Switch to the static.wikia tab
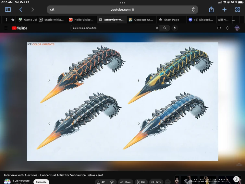The height and width of the screenshot is (184, 245). click(52, 20)
